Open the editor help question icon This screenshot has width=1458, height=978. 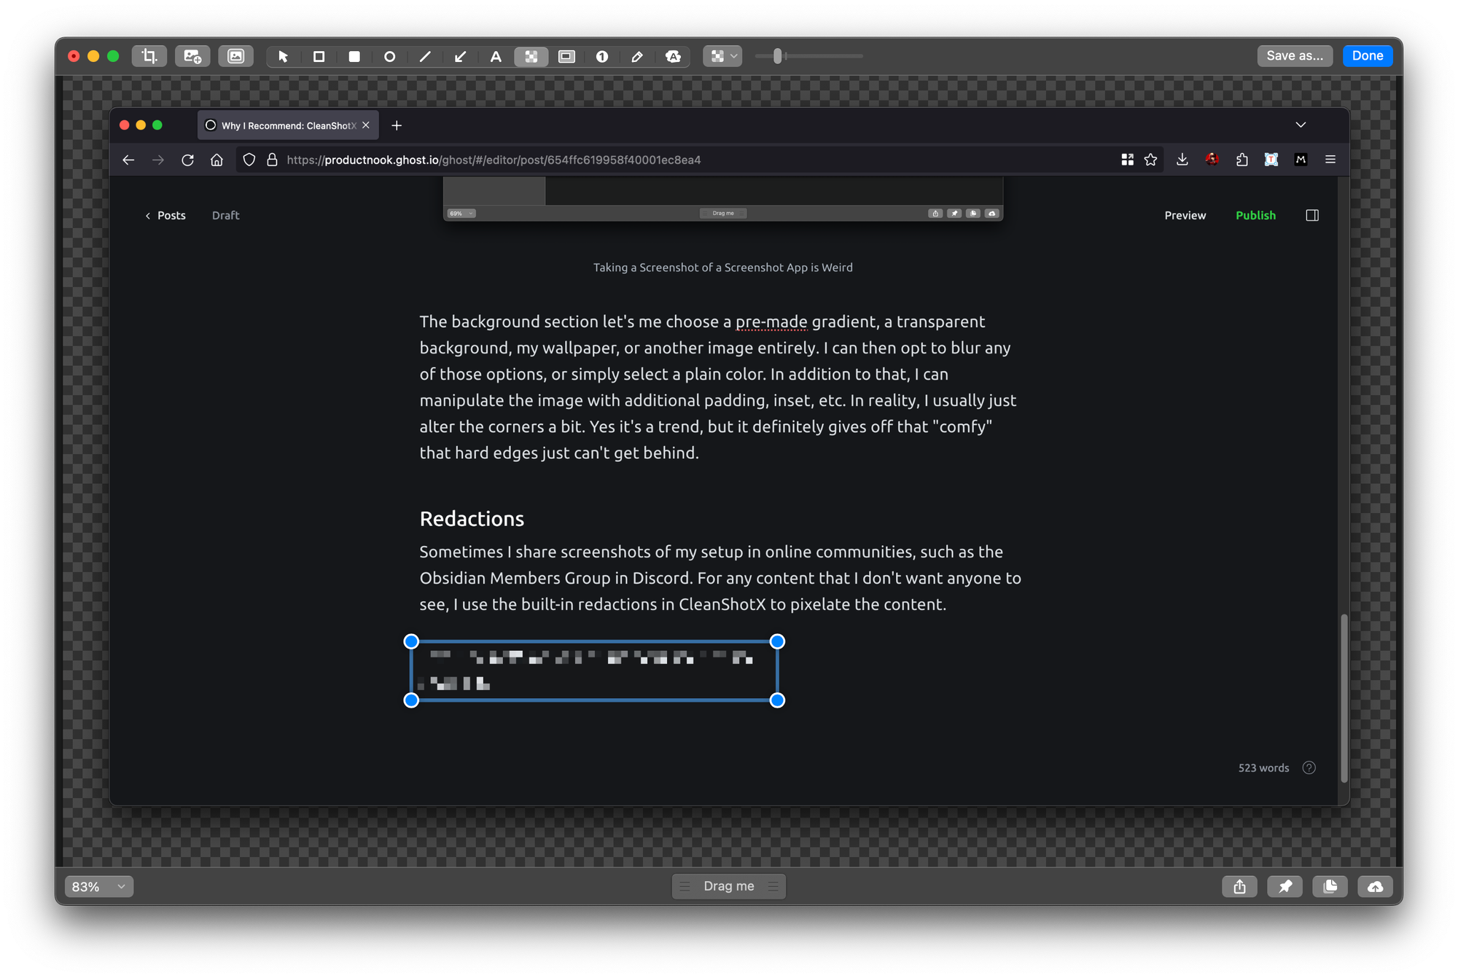click(1309, 767)
